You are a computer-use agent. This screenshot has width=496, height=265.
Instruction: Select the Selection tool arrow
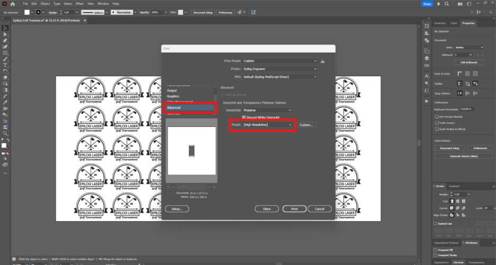point(5,28)
